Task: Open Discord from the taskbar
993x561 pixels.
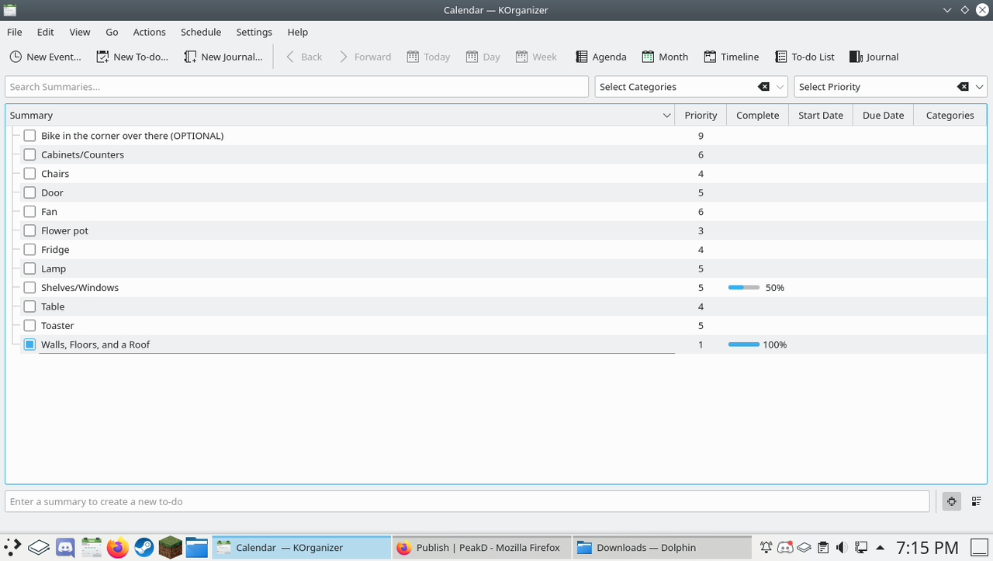Action: (x=65, y=548)
